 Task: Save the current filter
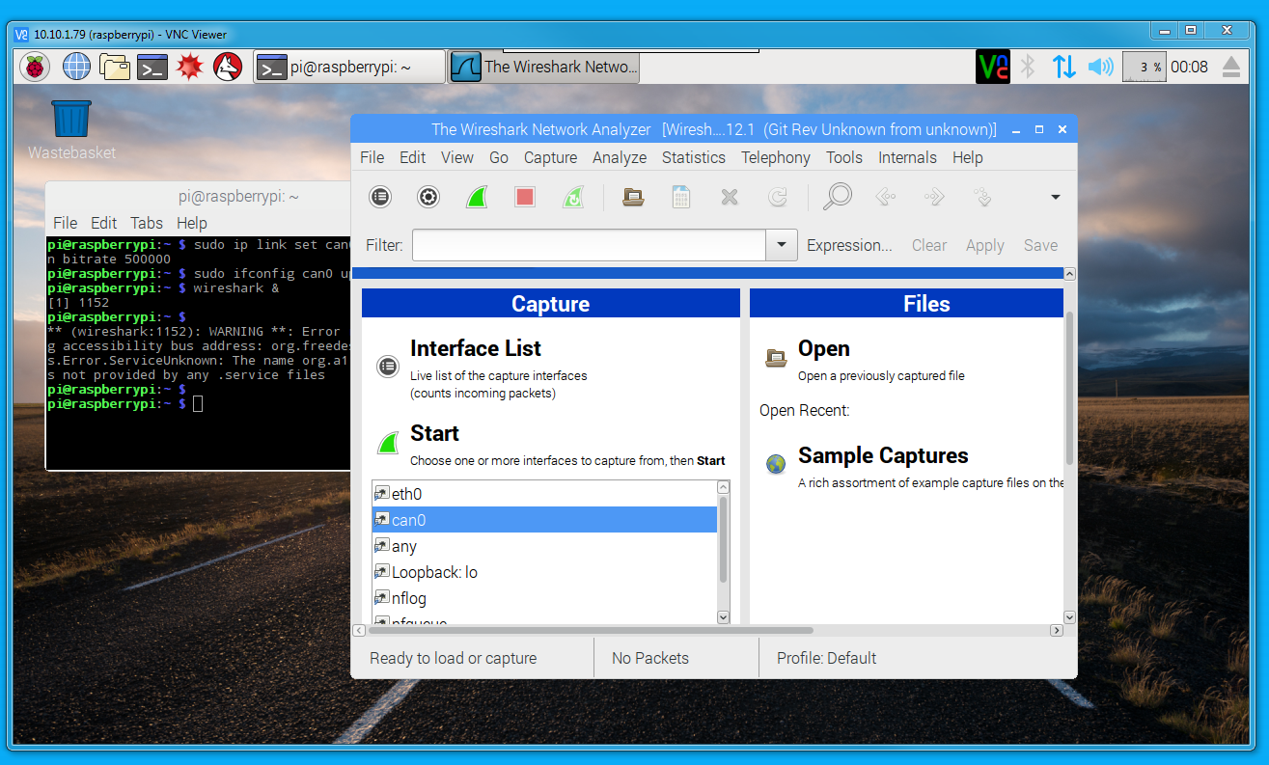pos(1040,245)
